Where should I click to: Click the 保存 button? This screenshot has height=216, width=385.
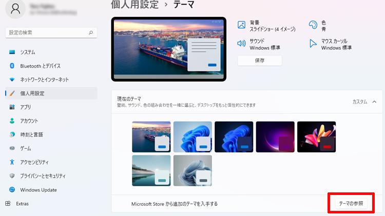coord(260,61)
